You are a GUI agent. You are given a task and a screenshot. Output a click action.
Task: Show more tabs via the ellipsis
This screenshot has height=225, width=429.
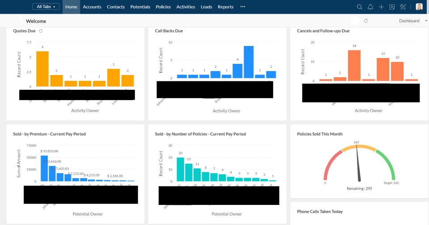(243, 7)
